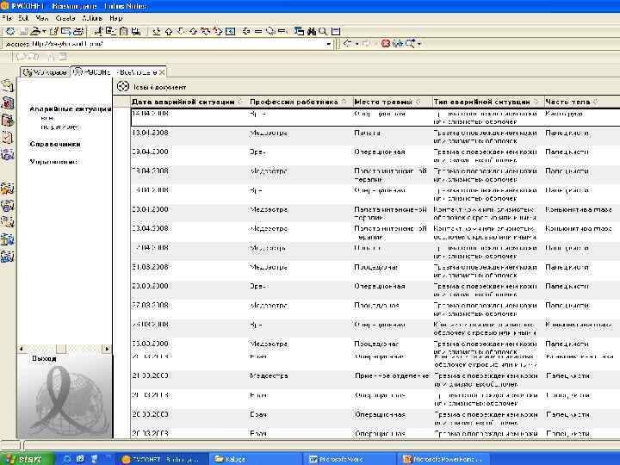Select the 31.03.2008 Медсестра row
This screenshot has height=465, width=620.
click(x=375, y=271)
